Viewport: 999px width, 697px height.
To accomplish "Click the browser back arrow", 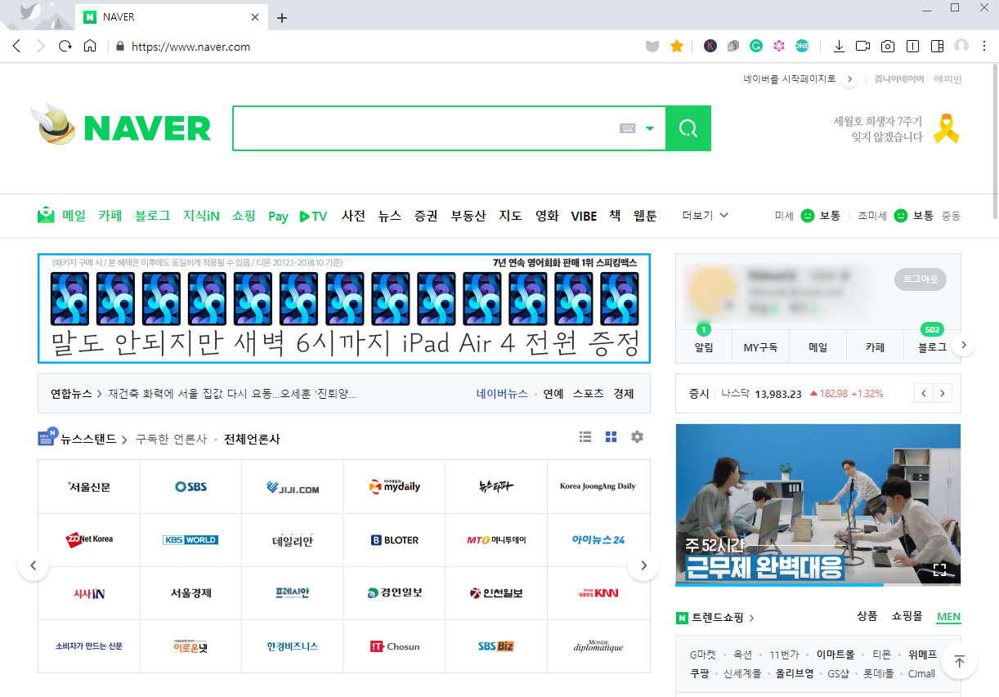I will [16, 47].
